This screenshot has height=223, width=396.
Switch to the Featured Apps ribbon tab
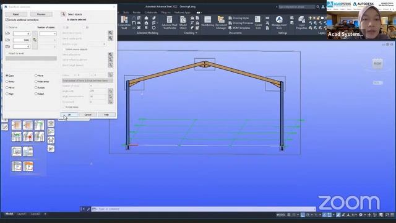(183, 12)
